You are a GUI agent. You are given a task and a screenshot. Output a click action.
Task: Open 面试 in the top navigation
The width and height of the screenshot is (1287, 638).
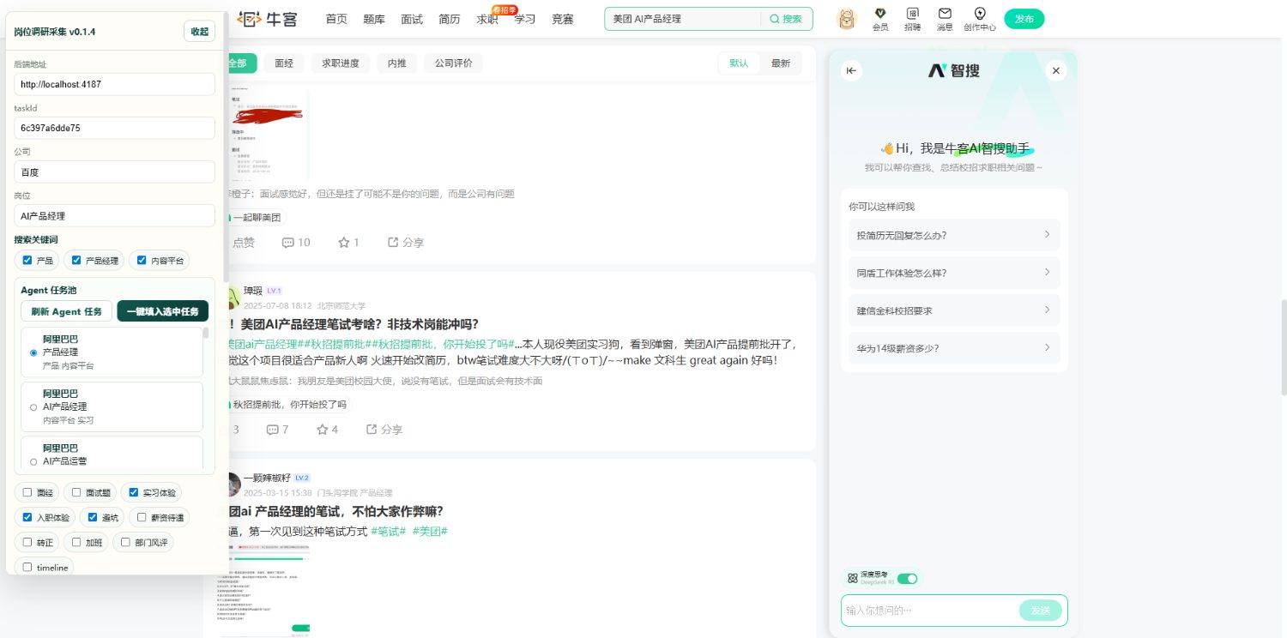[412, 19]
